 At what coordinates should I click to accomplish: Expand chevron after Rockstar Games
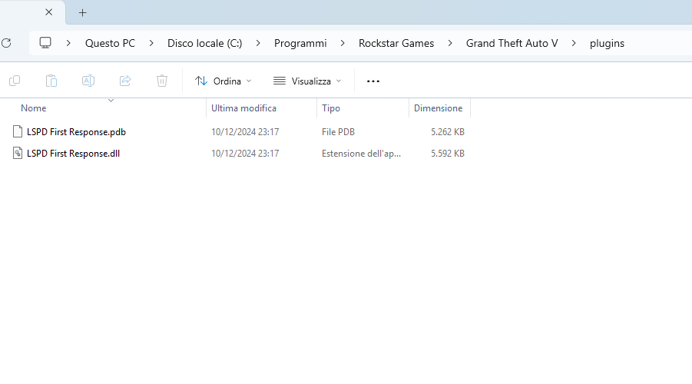coord(450,43)
